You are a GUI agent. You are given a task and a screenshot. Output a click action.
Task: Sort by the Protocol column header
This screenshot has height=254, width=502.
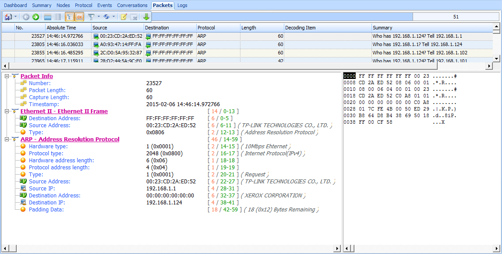click(x=218, y=28)
